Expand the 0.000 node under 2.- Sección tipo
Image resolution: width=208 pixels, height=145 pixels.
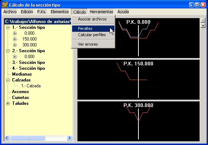[15, 57]
